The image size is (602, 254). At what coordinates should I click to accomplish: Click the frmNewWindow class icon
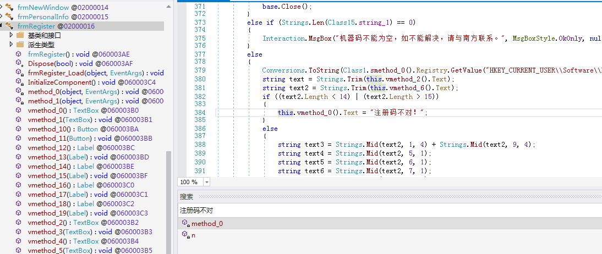point(9,7)
